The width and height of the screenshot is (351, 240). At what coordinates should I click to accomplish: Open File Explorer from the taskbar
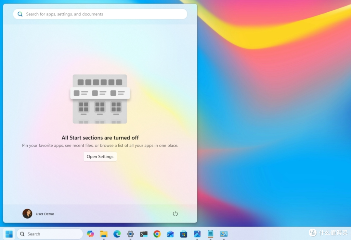(104, 234)
